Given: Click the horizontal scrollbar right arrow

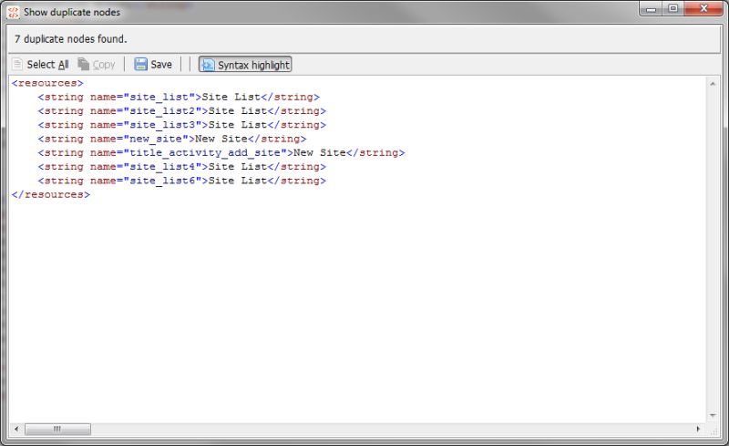Looking at the screenshot, I should [698, 429].
